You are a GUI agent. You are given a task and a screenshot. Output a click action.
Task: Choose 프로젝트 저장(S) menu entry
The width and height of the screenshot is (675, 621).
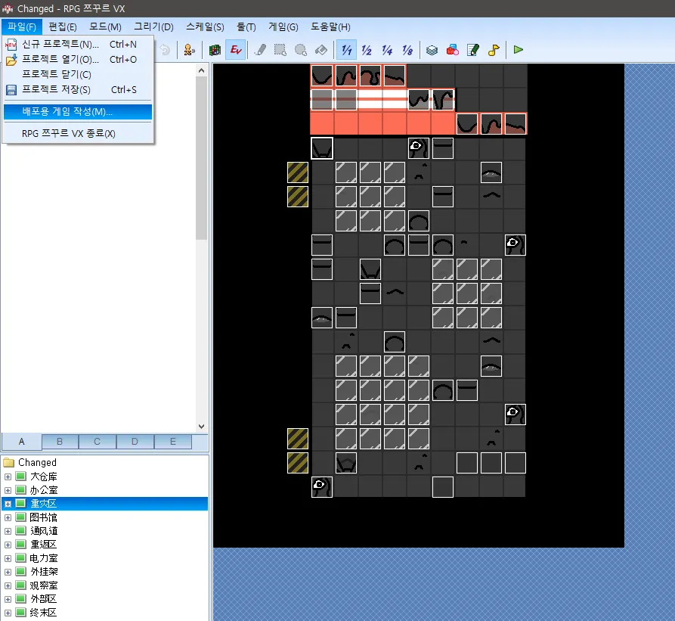pos(78,89)
